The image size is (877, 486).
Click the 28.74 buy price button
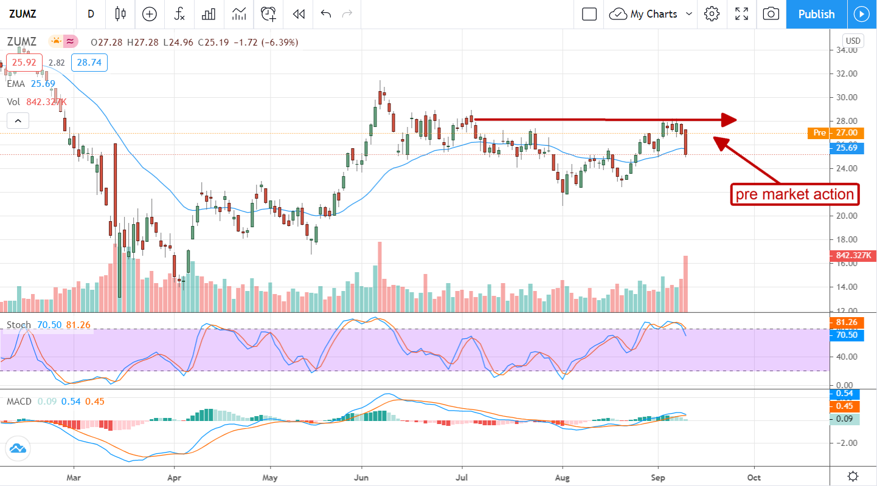[x=89, y=63]
